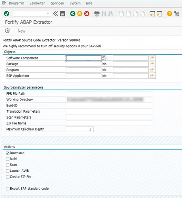Click the version text 900041 line

[x=42, y=40]
